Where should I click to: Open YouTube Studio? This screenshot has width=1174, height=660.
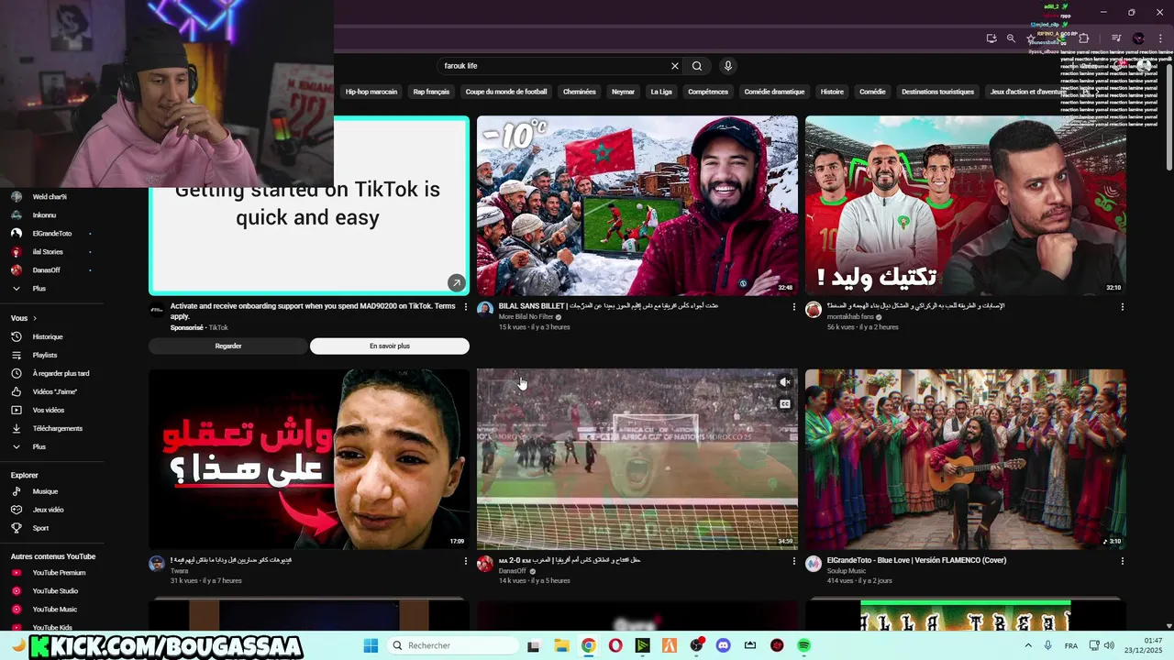[x=55, y=591]
